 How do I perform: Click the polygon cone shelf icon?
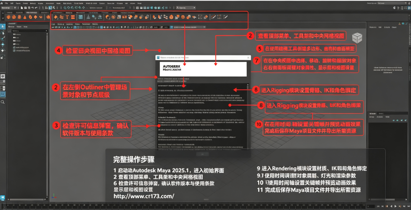[x=25, y=17]
